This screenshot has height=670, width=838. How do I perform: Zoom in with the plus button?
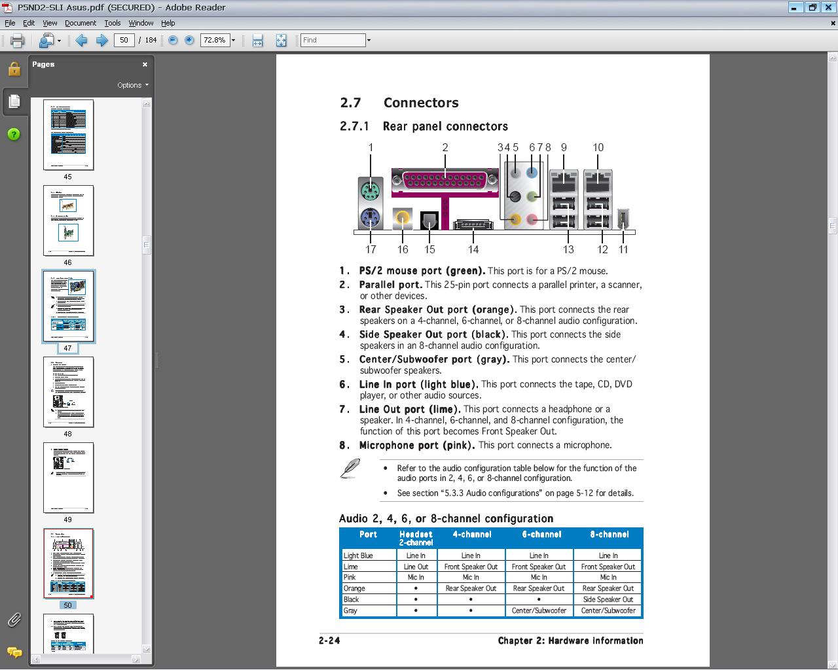coord(189,41)
